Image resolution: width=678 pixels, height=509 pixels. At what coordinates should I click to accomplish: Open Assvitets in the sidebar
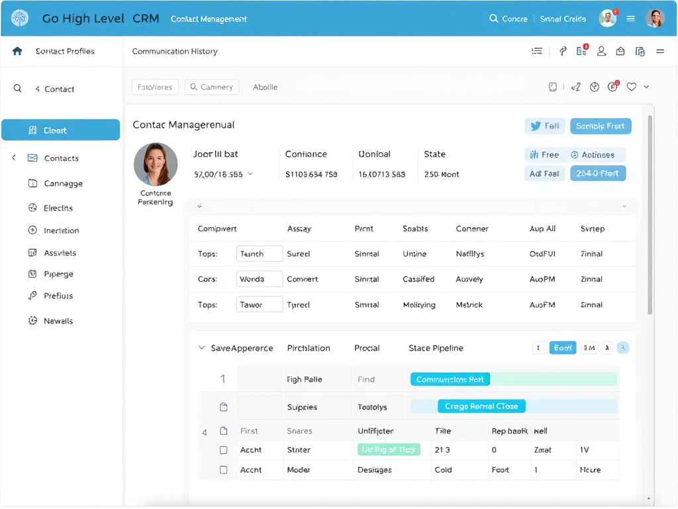tap(60, 253)
